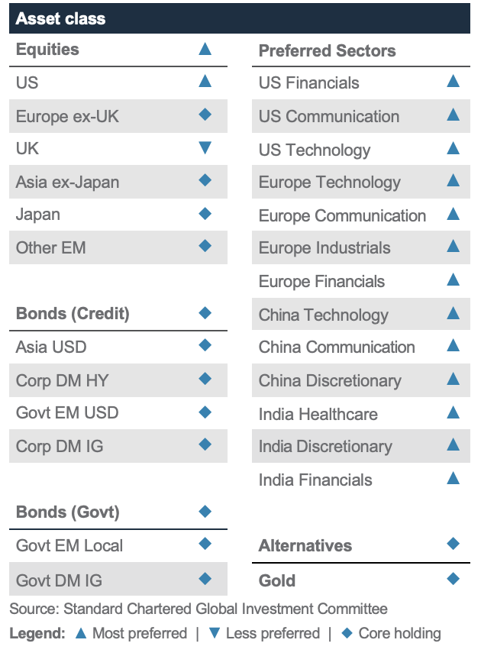Click the Corp DM HY row label
Viewport: 481px width, 656px height.
[x=63, y=381]
